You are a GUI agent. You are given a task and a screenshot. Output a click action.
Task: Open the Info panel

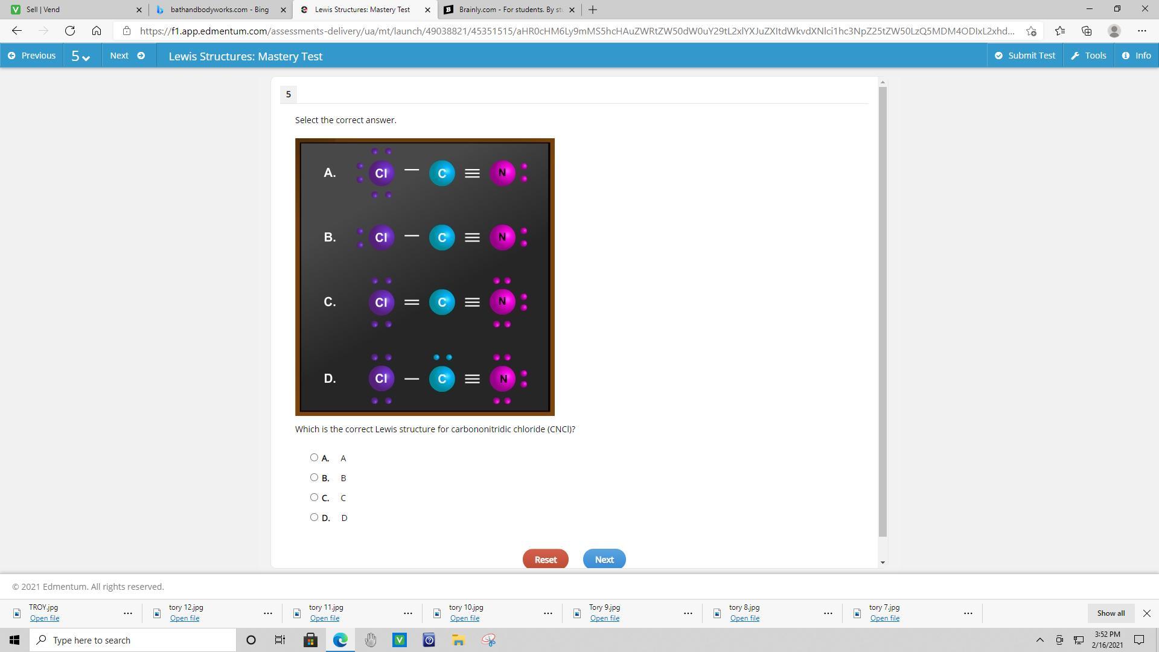click(1136, 56)
